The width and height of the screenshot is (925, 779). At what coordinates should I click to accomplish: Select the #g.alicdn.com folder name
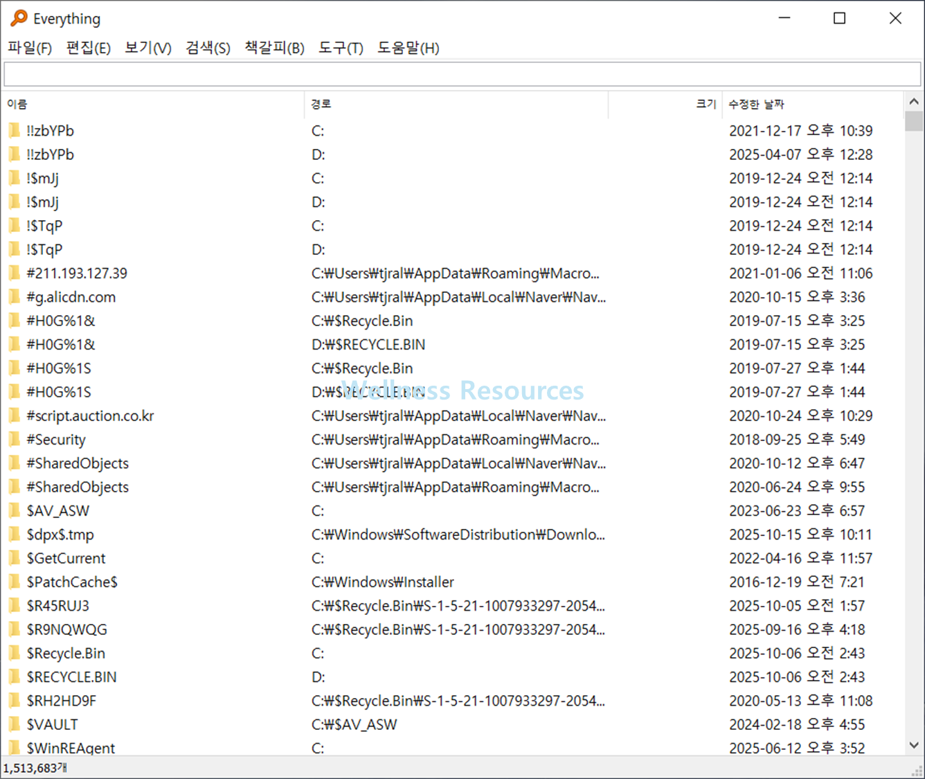71,297
